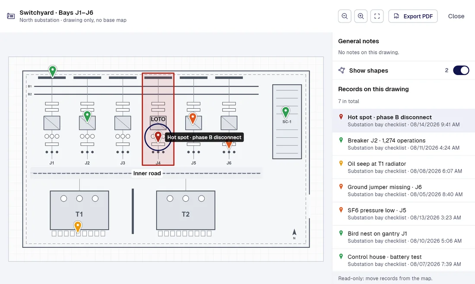Click the red pin icon in Hot spot row
This screenshot has height=284, width=475.
tap(341, 117)
